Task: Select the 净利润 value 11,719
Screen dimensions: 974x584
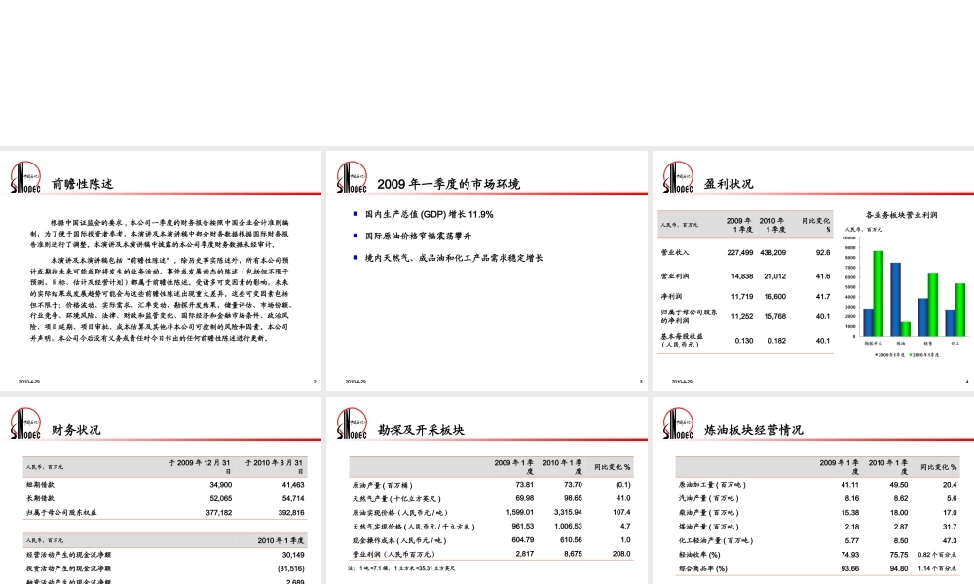Action: 742,297
